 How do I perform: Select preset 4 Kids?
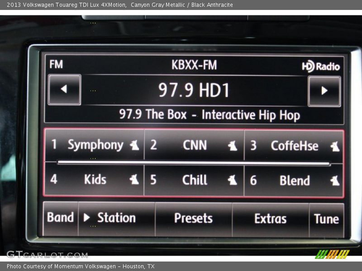click(95, 179)
